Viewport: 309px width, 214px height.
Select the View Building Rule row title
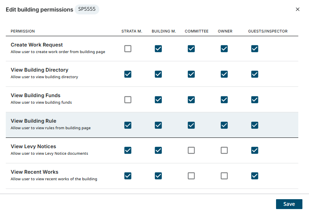33,121
